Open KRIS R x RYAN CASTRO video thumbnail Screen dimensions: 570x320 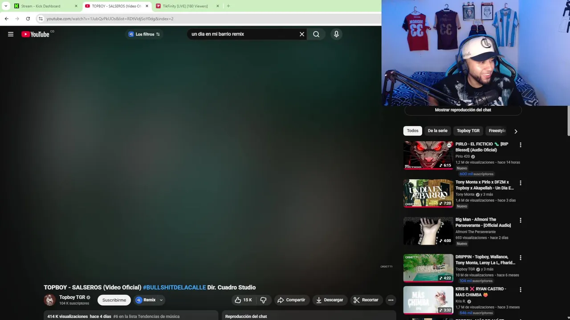click(x=428, y=300)
